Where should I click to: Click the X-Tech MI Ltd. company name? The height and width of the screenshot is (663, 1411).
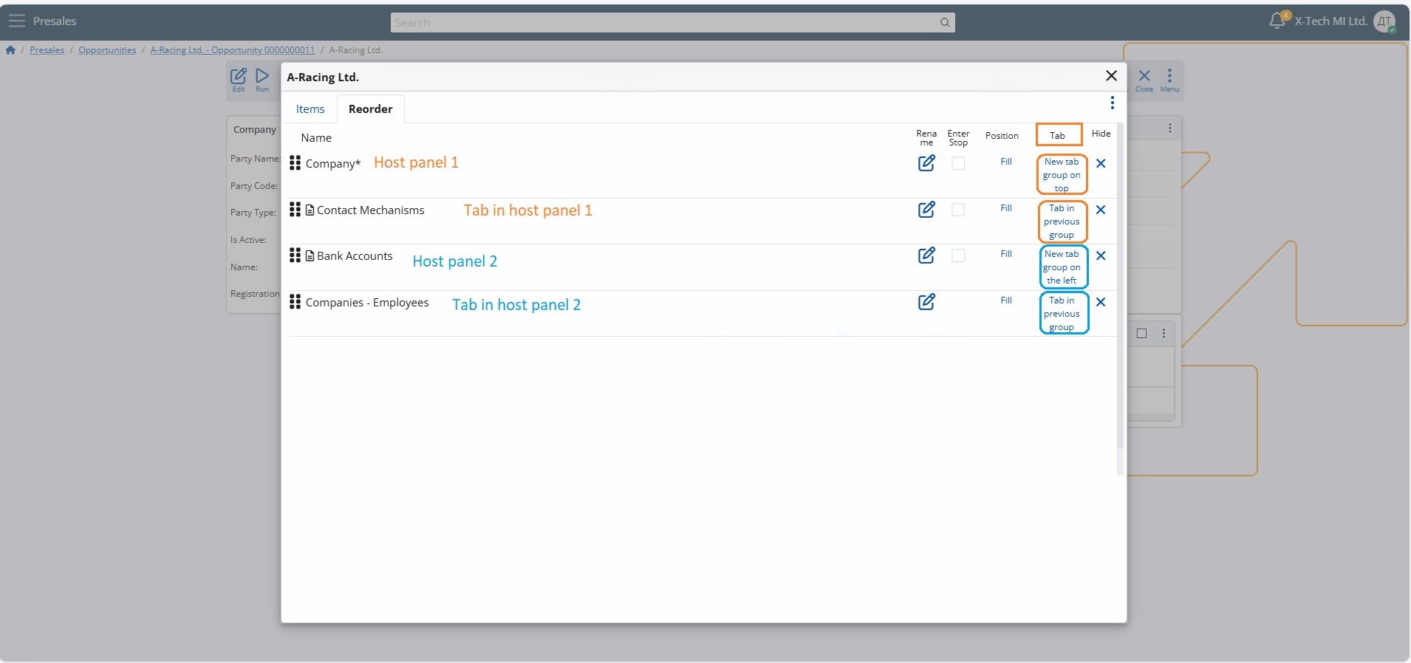click(1331, 21)
